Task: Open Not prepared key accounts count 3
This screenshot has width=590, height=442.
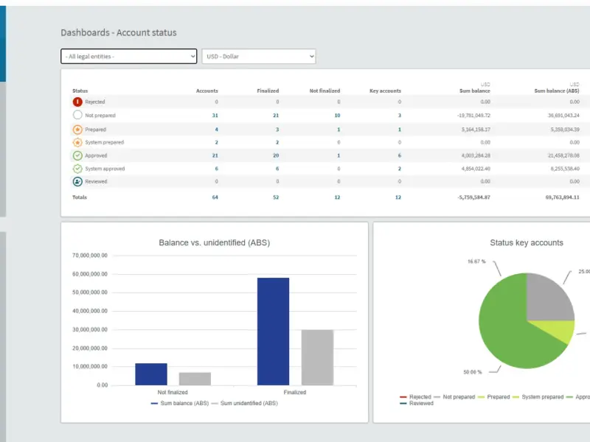Action: [x=400, y=116]
